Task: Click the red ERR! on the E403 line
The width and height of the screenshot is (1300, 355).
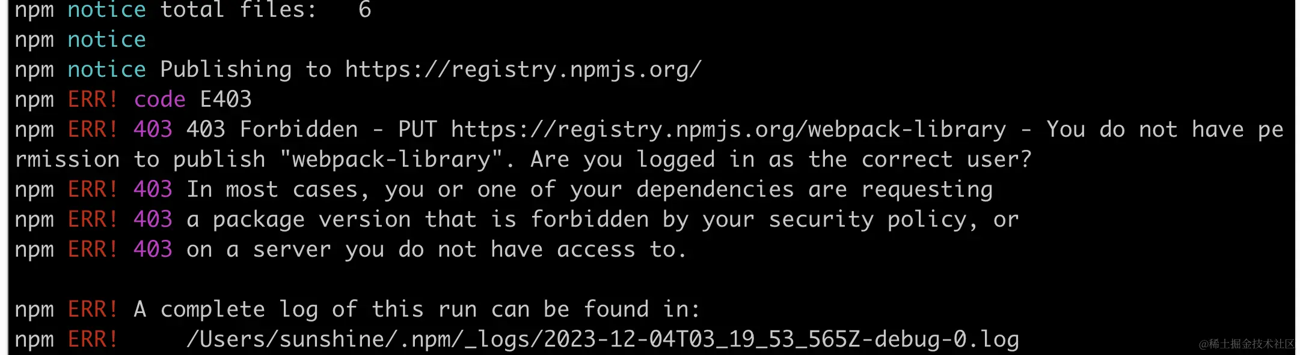Action: point(93,100)
